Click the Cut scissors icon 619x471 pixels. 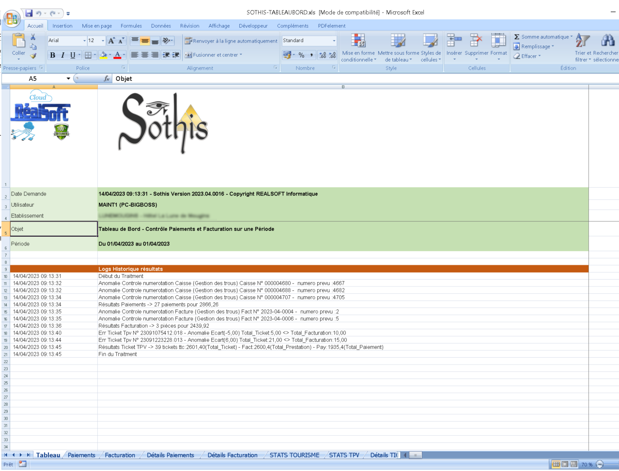(33, 37)
